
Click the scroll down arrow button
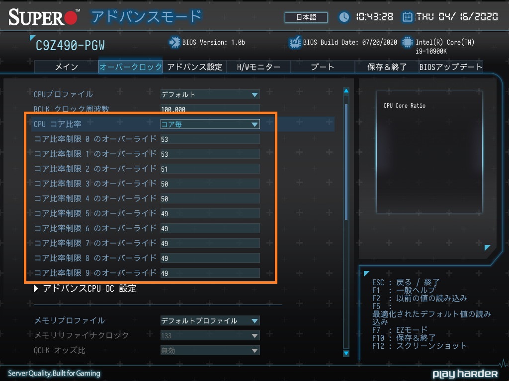coord(346,353)
